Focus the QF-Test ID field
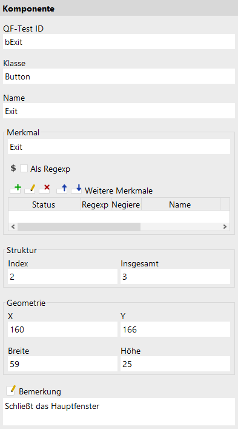The height and width of the screenshot is (429, 238). [119, 42]
